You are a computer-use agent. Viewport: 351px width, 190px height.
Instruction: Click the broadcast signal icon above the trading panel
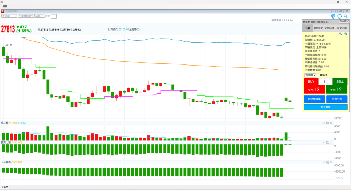point(333,16)
